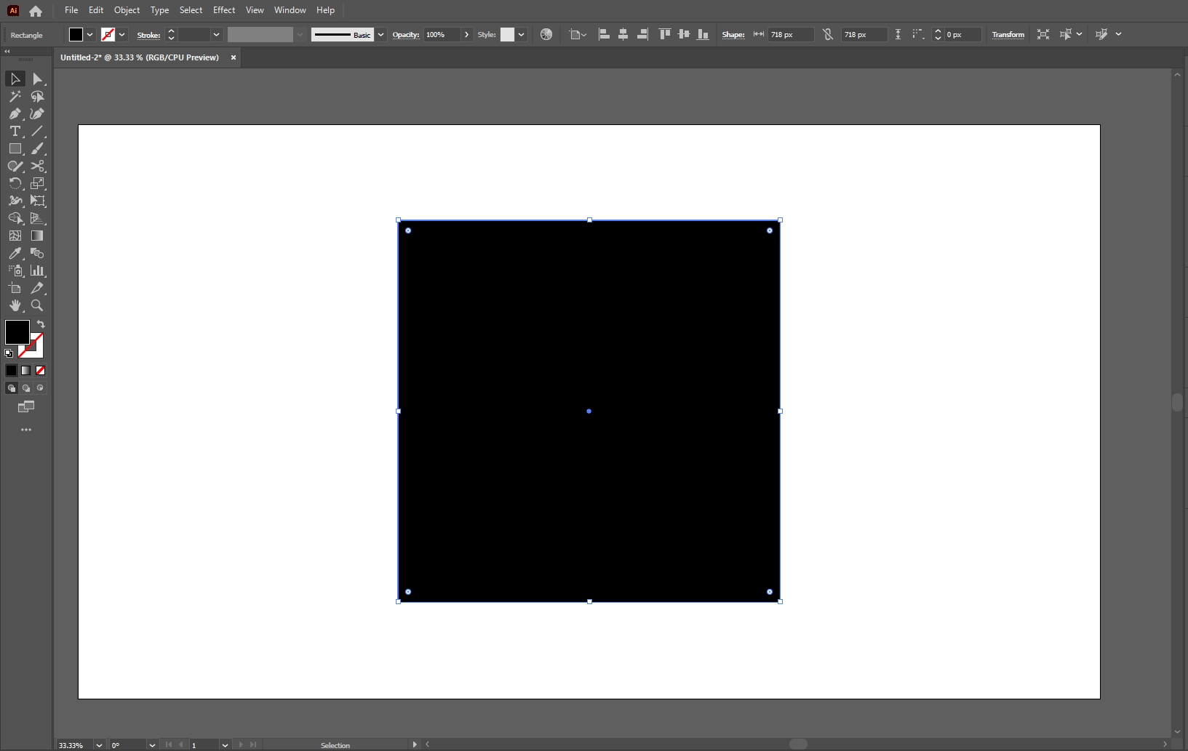Select the Gradient tool

pyautogui.click(x=37, y=236)
